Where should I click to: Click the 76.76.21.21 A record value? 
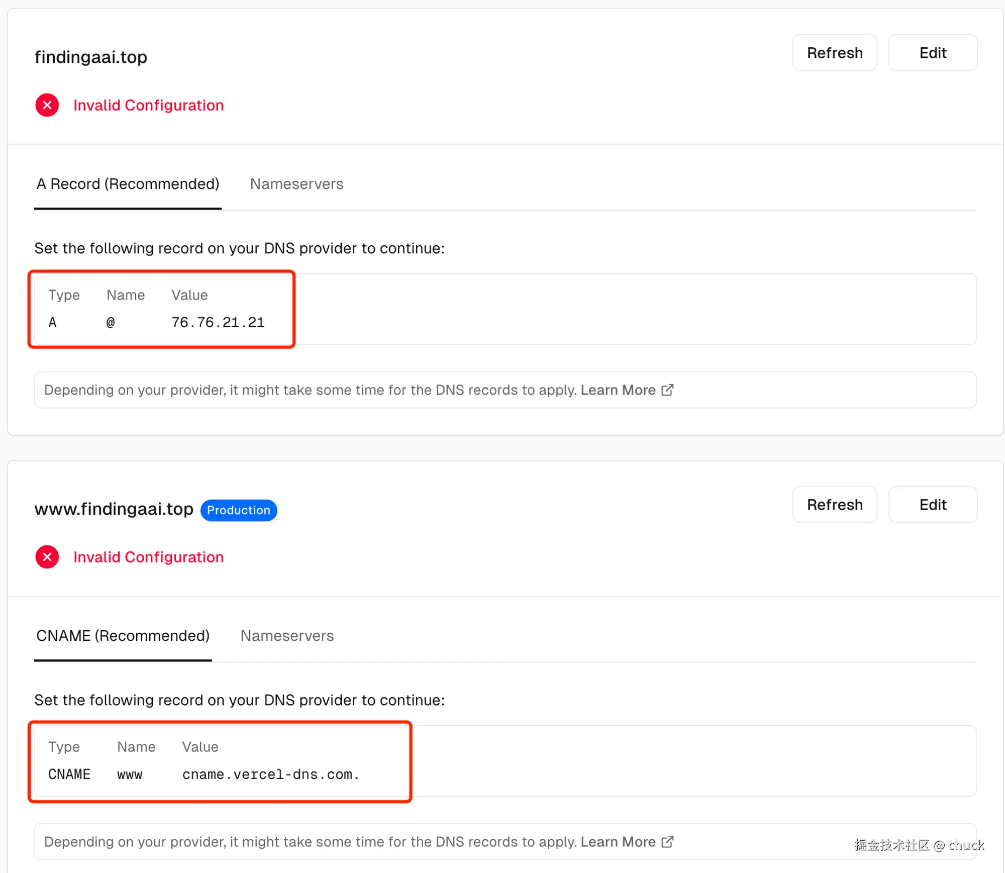pyautogui.click(x=218, y=322)
